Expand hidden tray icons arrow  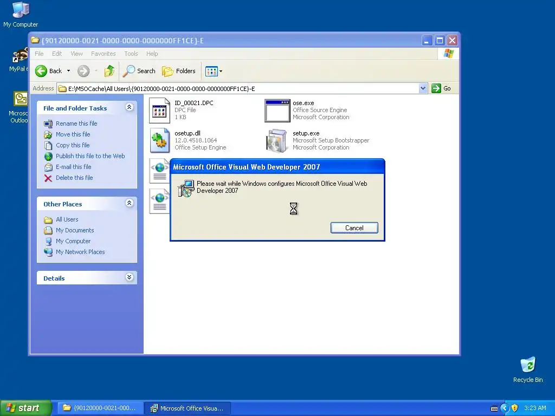tap(505, 408)
